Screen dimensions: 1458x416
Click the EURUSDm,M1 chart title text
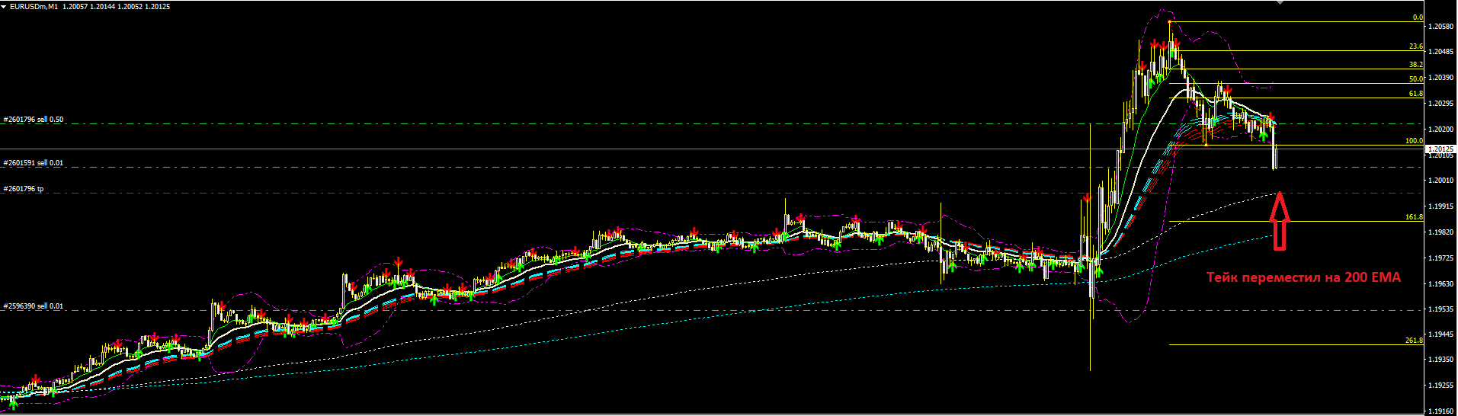click(34, 7)
